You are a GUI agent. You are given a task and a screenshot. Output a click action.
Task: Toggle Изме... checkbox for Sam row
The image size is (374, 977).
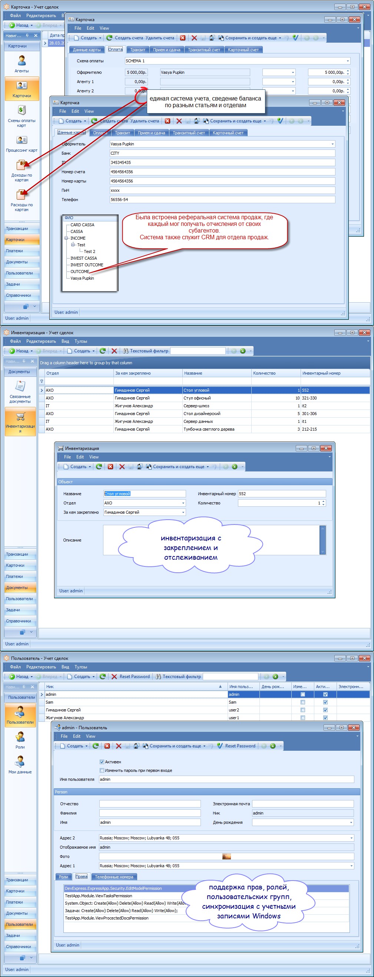tap(302, 702)
